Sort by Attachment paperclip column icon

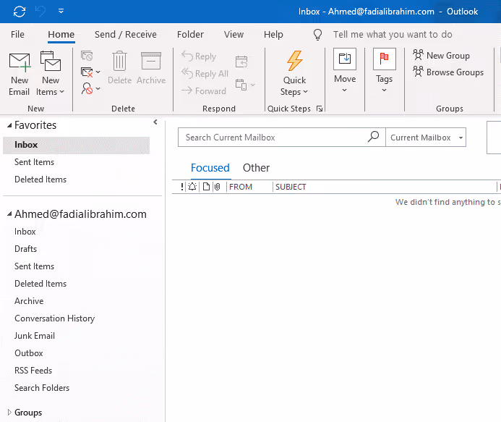pos(218,187)
